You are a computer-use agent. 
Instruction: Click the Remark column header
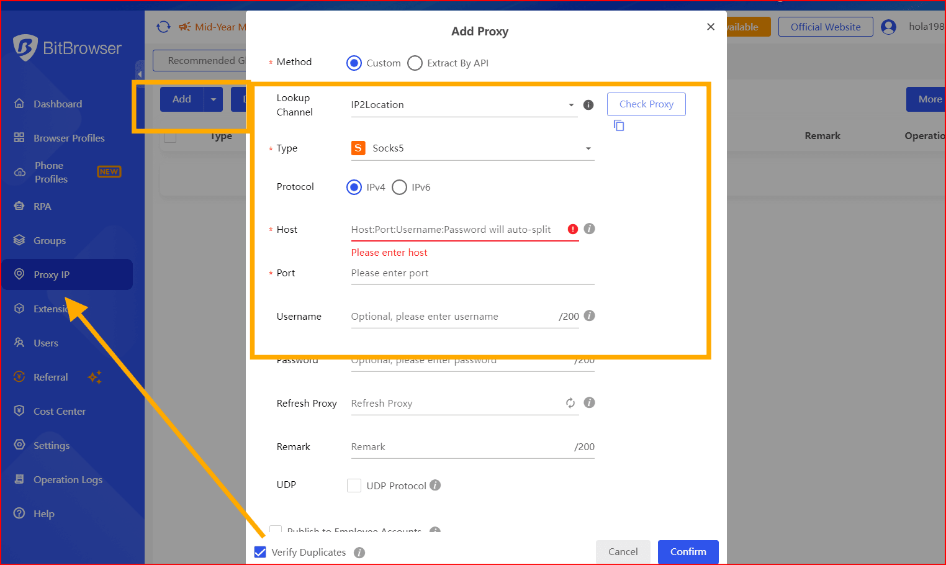tap(822, 136)
